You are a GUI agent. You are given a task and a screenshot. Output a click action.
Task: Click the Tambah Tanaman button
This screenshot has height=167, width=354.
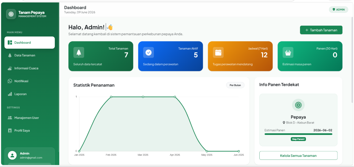321,30
